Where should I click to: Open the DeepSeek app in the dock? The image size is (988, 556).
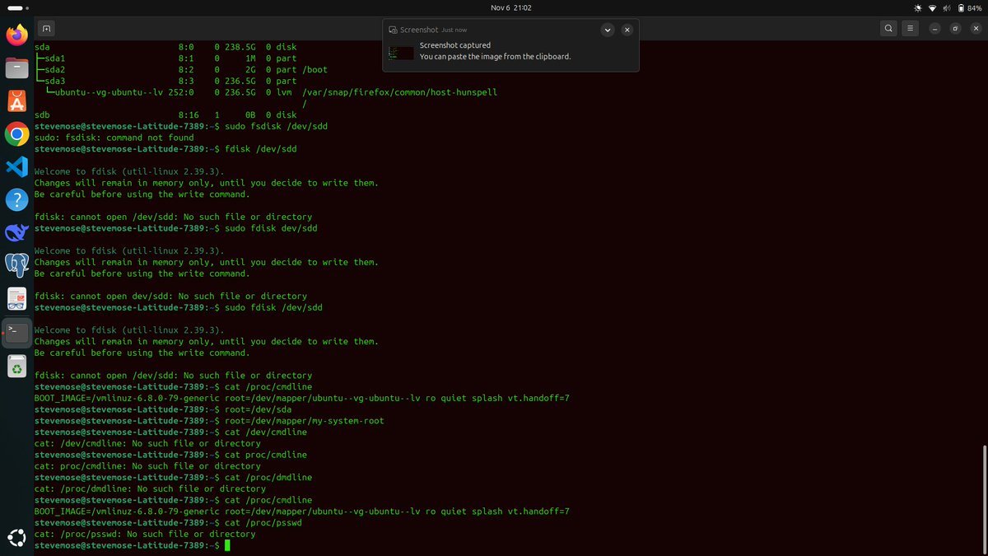pyautogui.click(x=16, y=233)
